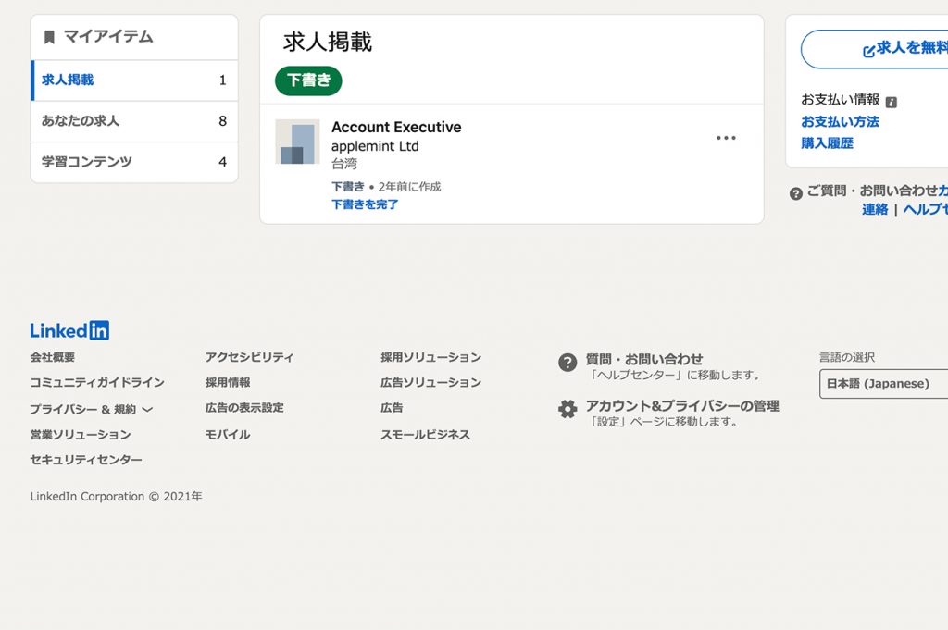Viewport: 948px width, 630px height.
Task: Open the あなたの求人 sidebar item
Action: [134, 121]
